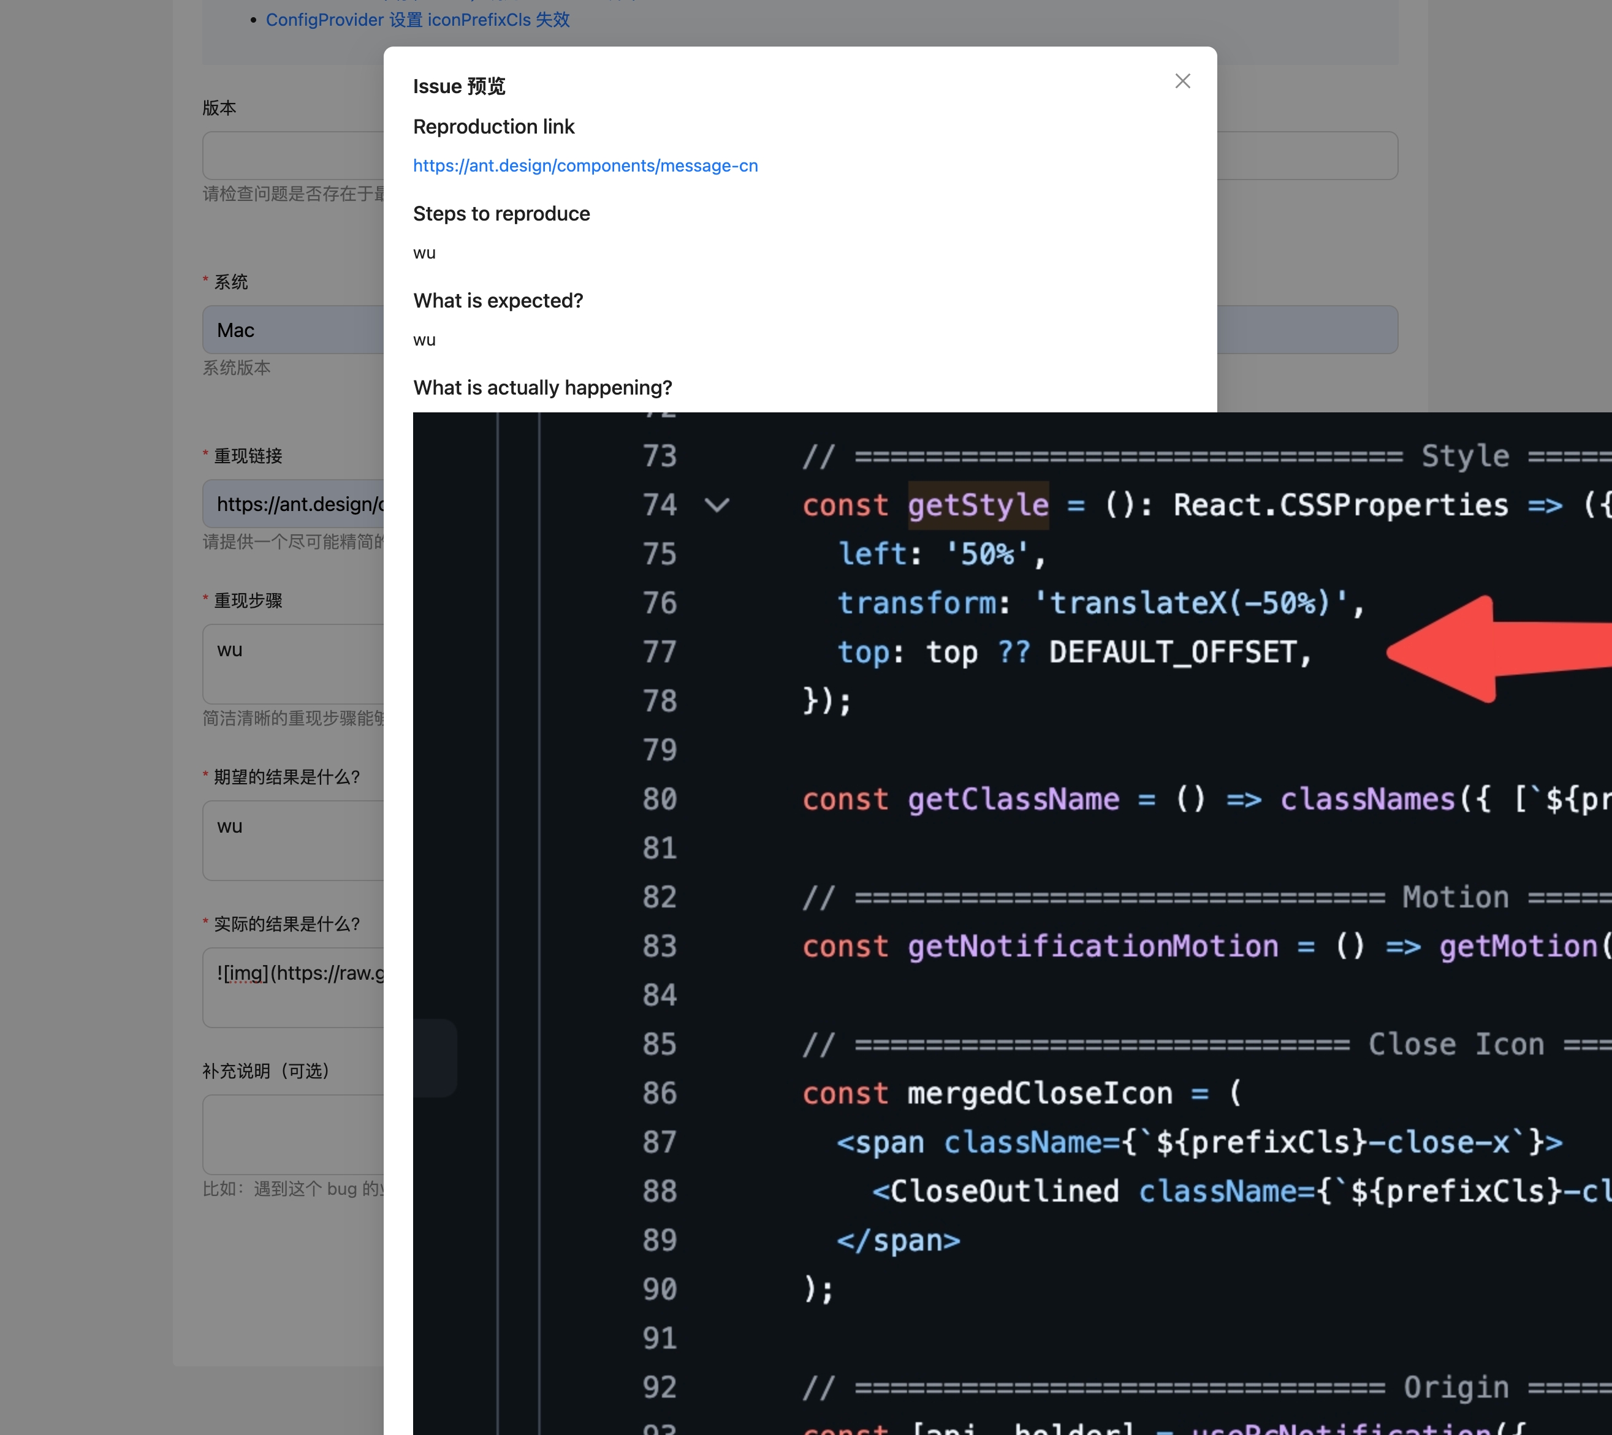Click the Reproduction link heading
The image size is (1612, 1435).
[493, 127]
